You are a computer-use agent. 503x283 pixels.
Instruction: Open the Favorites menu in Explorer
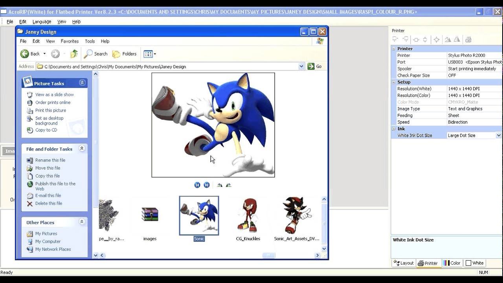(x=70, y=41)
